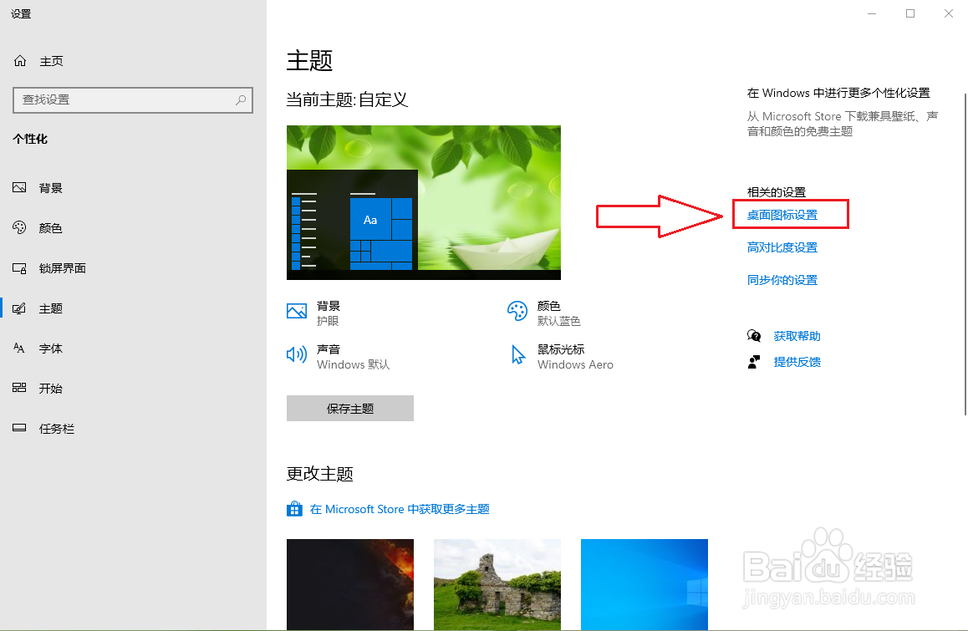Open the 背景 settings page
This screenshot has height=631, width=968.
click(x=134, y=188)
